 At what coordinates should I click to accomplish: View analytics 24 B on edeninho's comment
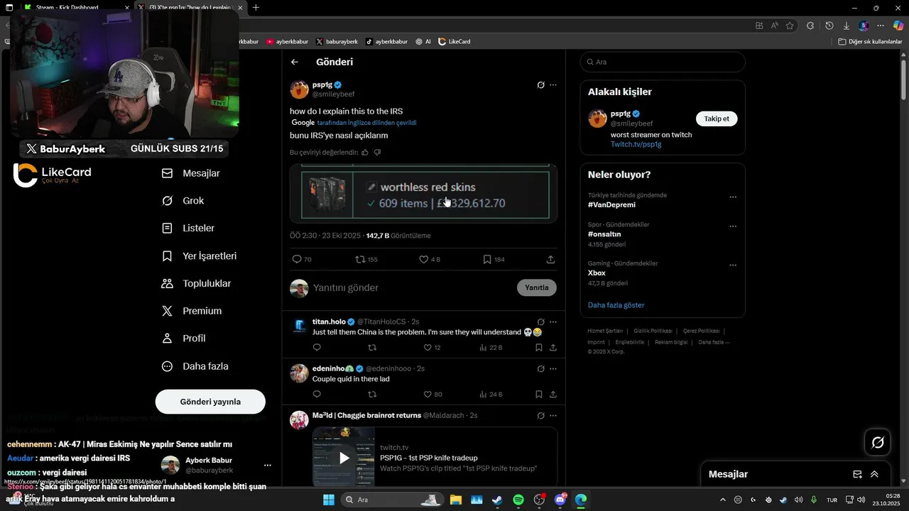491,395
